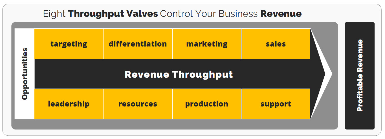
Task: Click the Profitable Revenue dark panel
Action: point(360,76)
